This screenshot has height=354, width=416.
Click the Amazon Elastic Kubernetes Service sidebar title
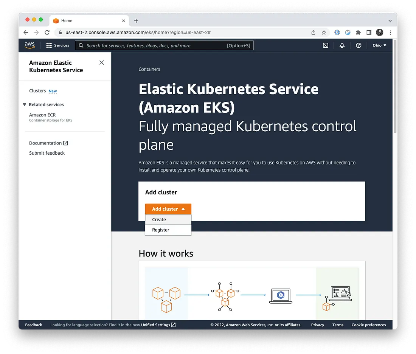pos(56,66)
